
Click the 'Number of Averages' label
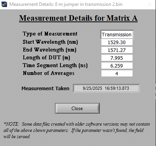[x=49, y=73]
